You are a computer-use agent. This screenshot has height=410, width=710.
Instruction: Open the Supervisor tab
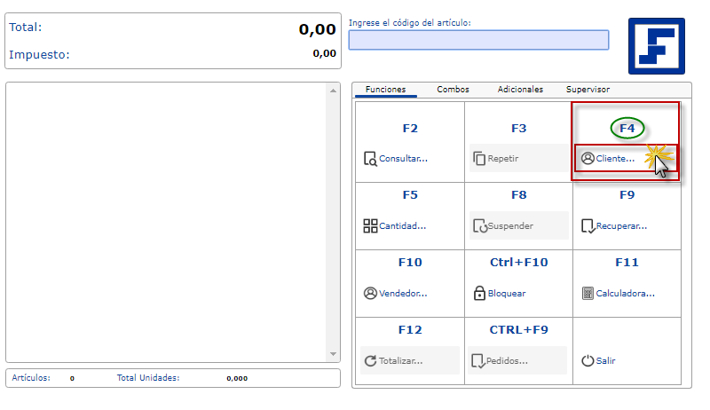pos(588,90)
